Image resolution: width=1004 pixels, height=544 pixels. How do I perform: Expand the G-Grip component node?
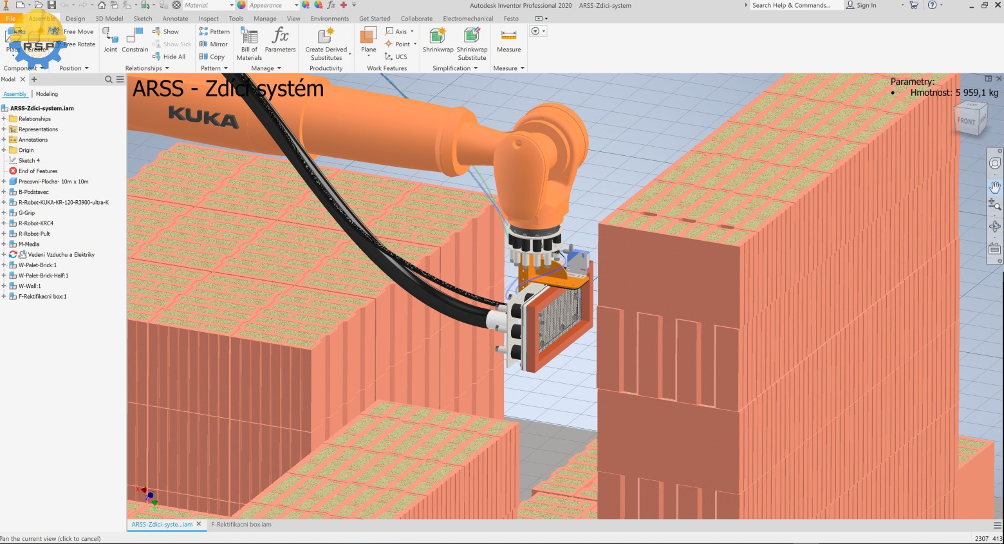pos(4,213)
